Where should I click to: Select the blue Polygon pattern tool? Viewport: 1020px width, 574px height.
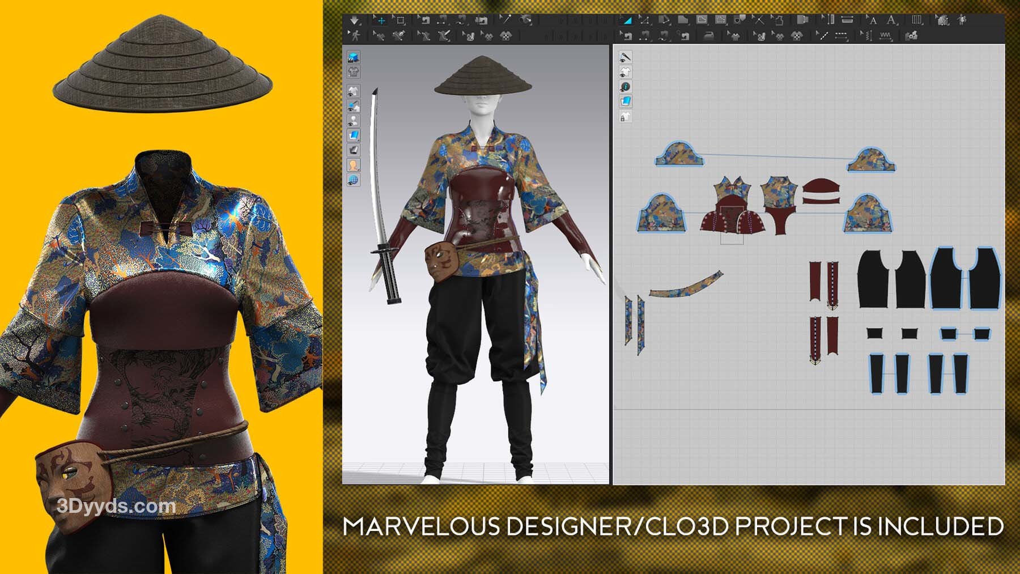point(627,20)
